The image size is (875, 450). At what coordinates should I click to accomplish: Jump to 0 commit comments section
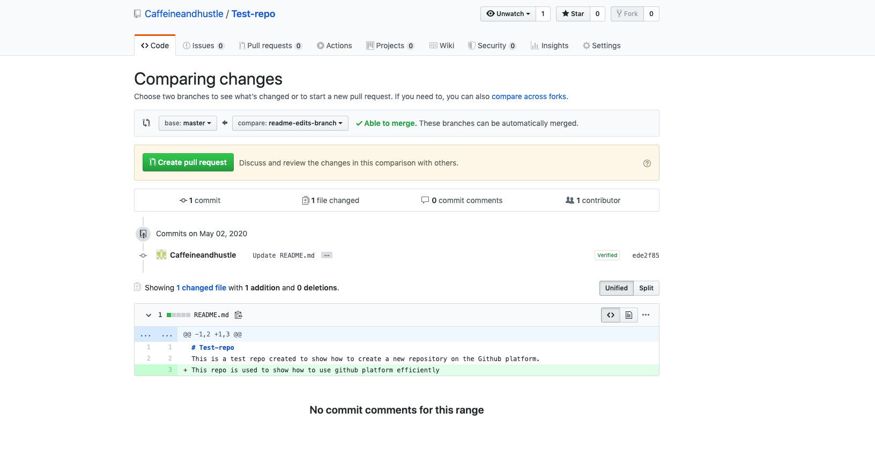click(x=462, y=200)
